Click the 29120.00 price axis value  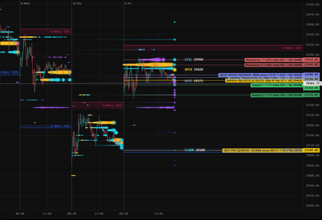[312, 145]
